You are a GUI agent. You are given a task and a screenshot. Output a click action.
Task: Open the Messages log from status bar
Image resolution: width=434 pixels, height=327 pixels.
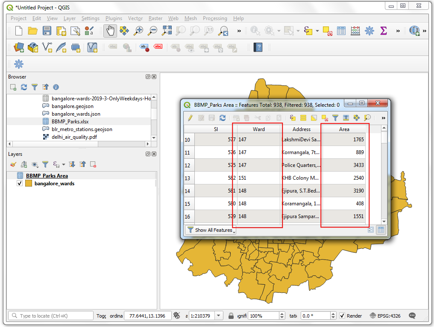(412, 315)
